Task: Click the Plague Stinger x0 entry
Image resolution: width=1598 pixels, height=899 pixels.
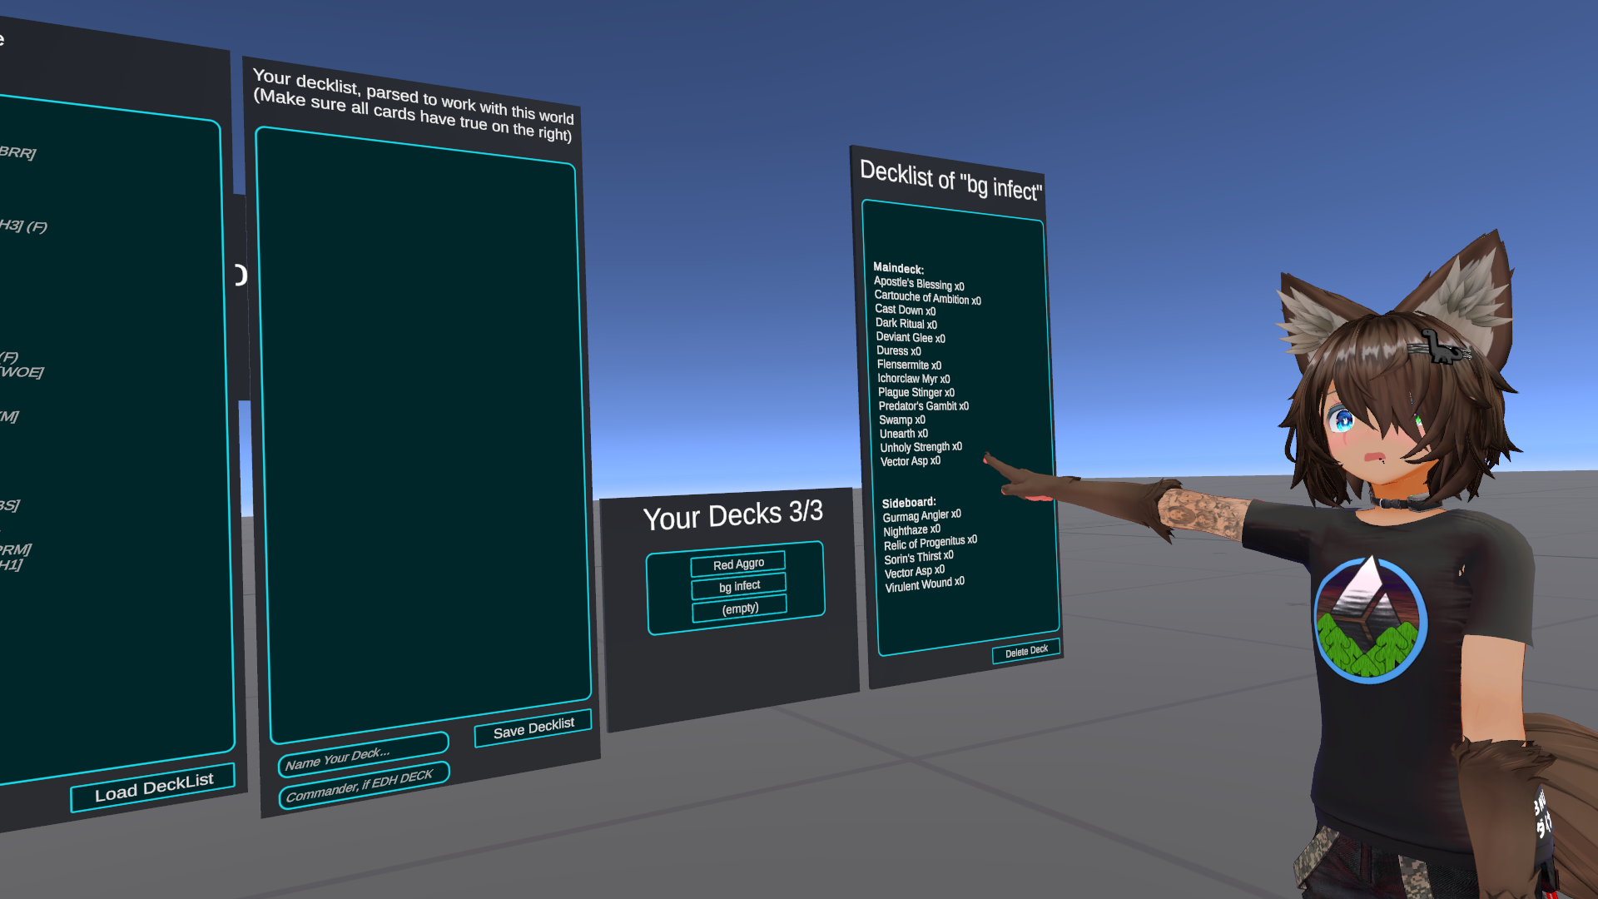Action: [x=916, y=392]
